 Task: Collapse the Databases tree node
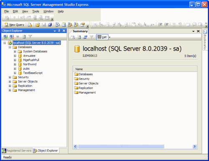click(x=10, y=47)
